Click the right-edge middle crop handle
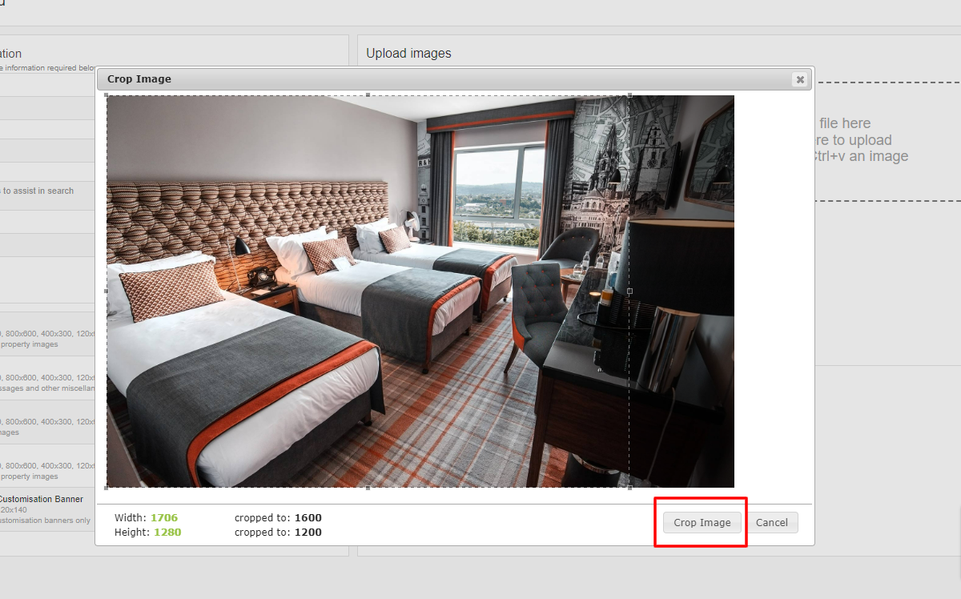The height and width of the screenshot is (599, 961). 629,291
